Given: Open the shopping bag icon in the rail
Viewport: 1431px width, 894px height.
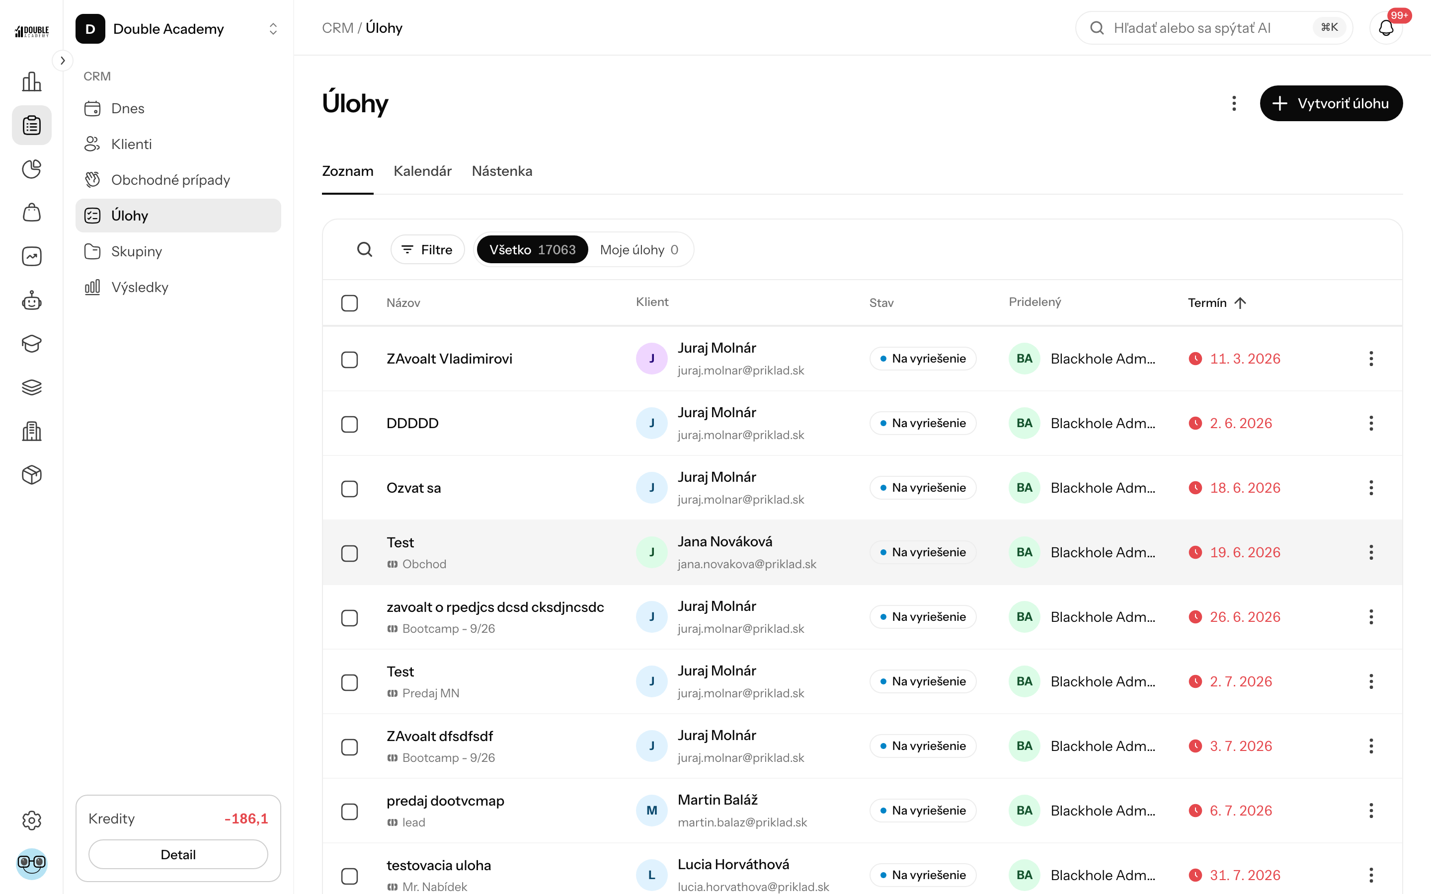Looking at the screenshot, I should [x=31, y=212].
